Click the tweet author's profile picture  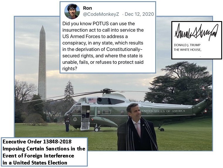[72, 11]
